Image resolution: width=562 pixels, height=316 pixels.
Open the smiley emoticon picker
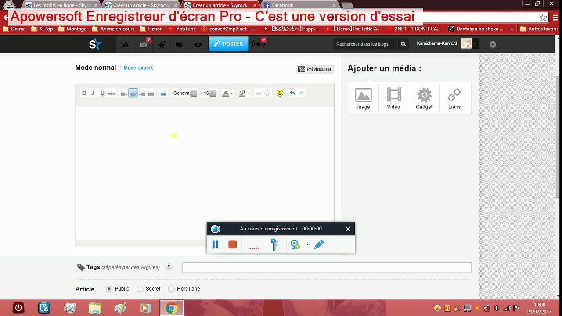coord(280,93)
